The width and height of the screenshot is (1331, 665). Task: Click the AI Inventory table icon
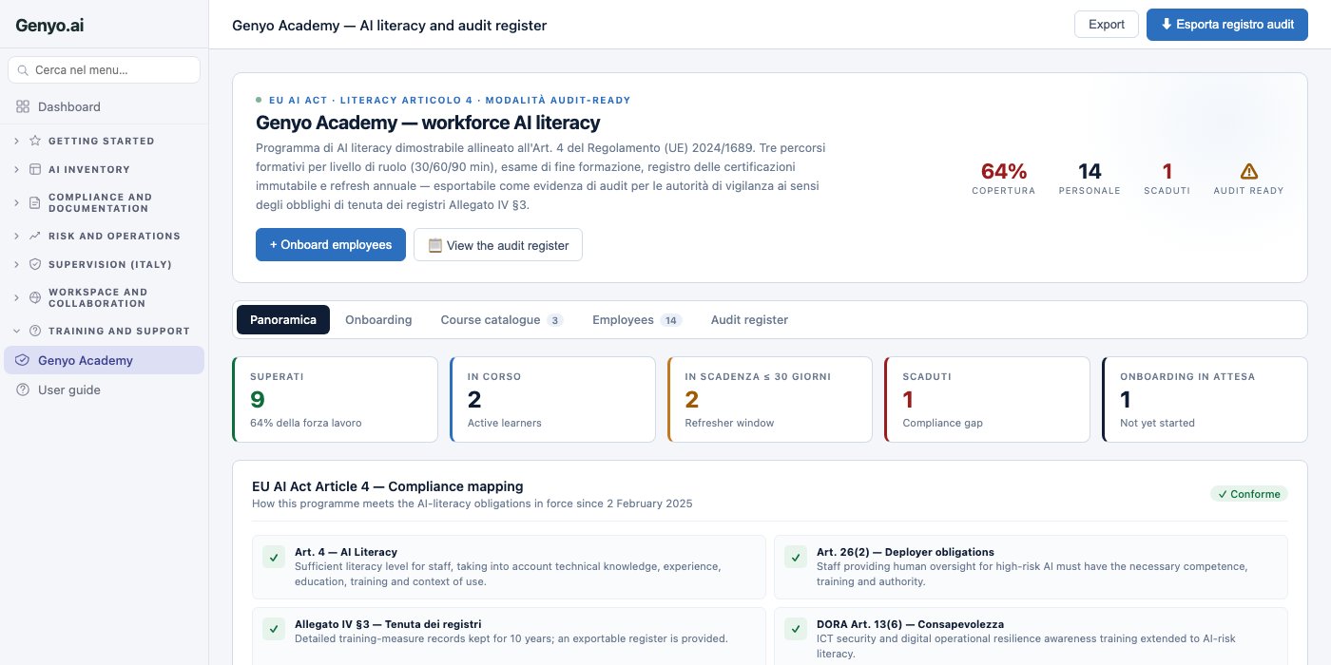pos(35,169)
